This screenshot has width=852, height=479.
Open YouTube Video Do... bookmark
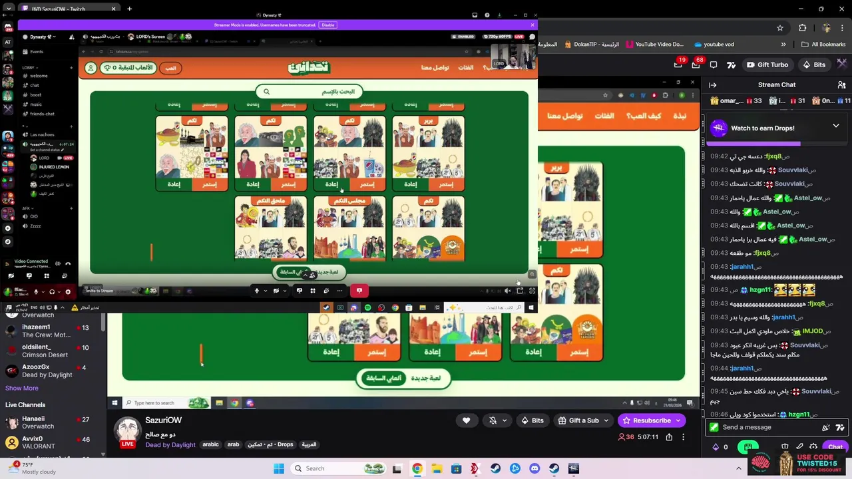tap(654, 45)
